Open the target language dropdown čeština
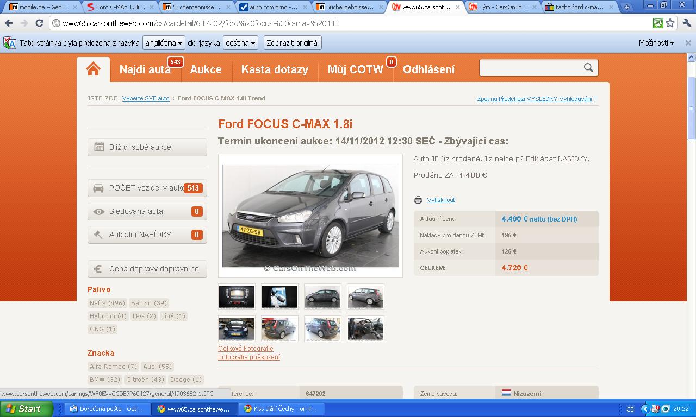The image size is (696, 417). click(240, 43)
